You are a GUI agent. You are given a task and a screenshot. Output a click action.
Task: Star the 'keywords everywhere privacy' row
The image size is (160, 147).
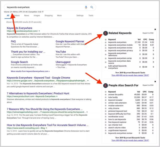pos(105,51)
